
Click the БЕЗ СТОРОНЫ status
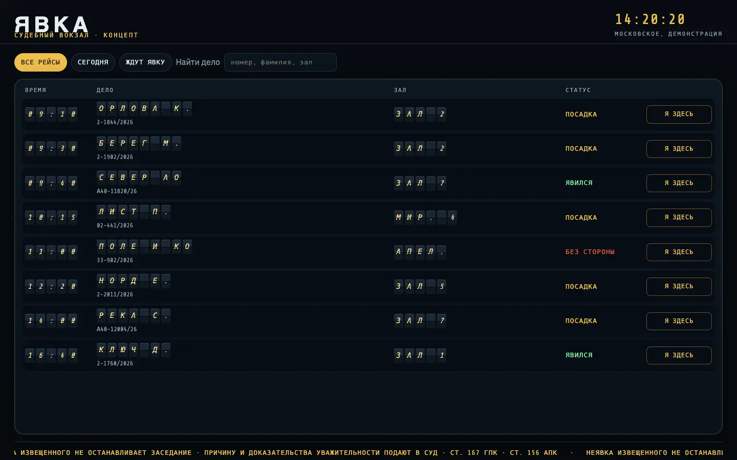(x=590, y=252)
